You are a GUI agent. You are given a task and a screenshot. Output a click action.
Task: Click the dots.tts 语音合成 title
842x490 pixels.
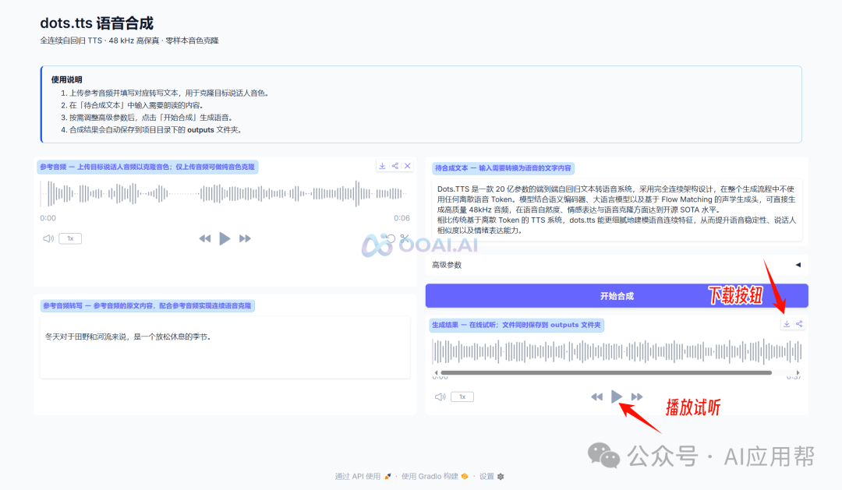tap(97, 23)
